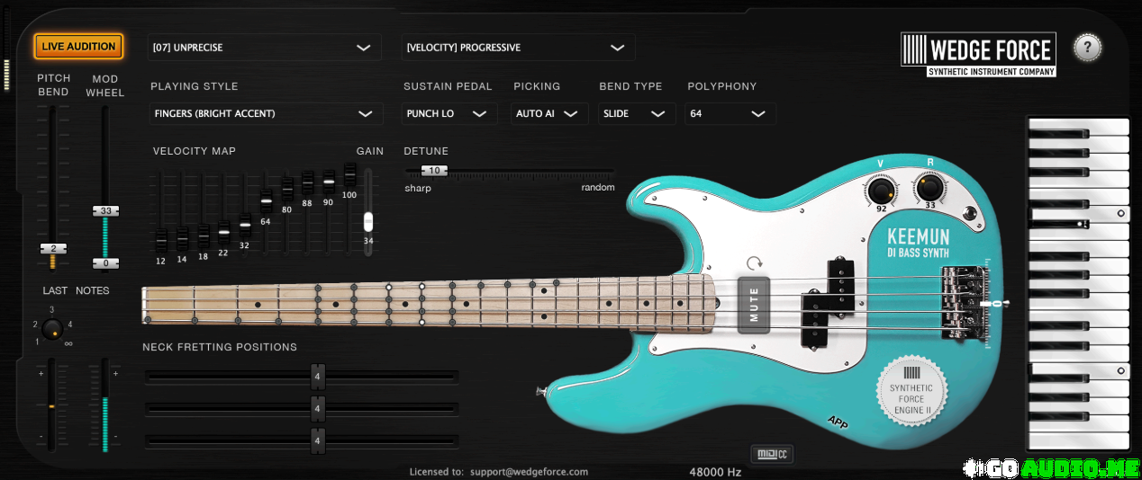Click the velocity map fader labeled 12
The height and width of the screenshot is (480, 1142).
coord(161,241)
